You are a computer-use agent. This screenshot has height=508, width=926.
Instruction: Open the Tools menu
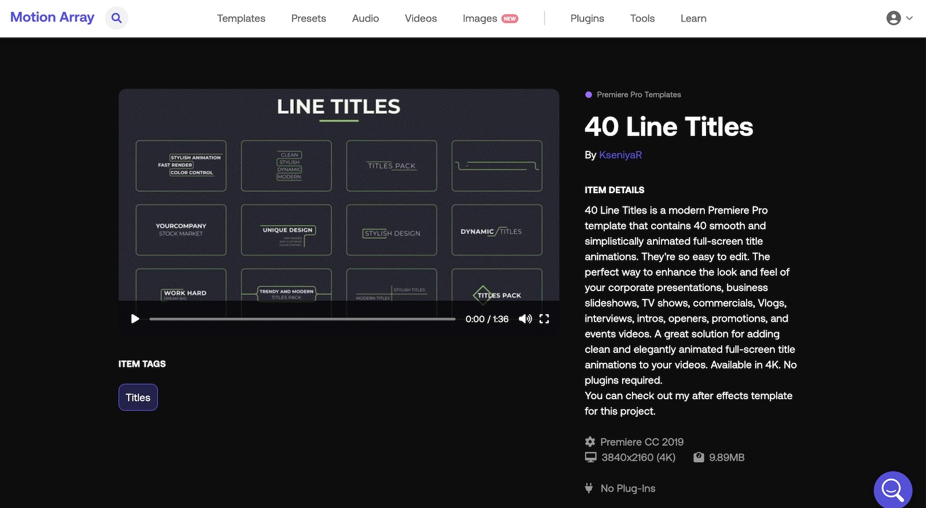[642, 19]
